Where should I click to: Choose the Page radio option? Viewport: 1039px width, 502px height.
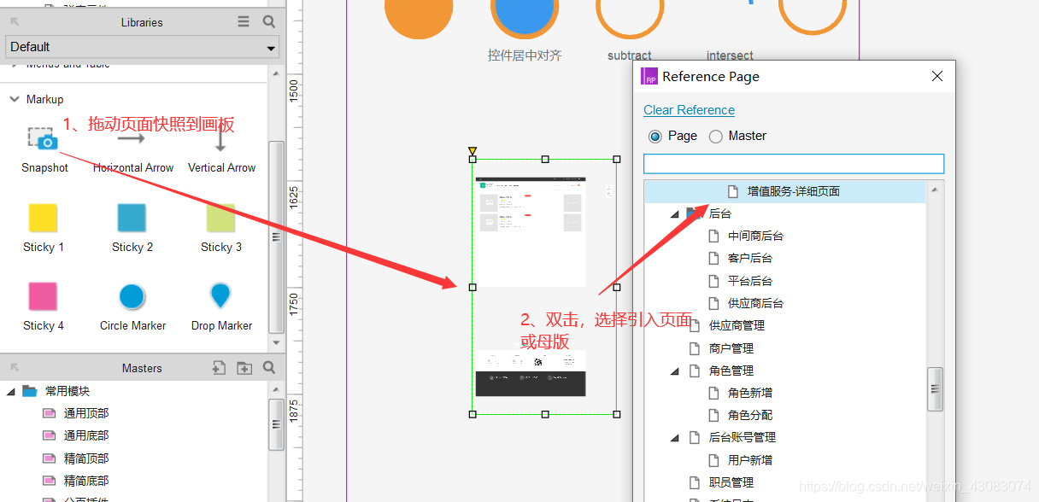655,136
